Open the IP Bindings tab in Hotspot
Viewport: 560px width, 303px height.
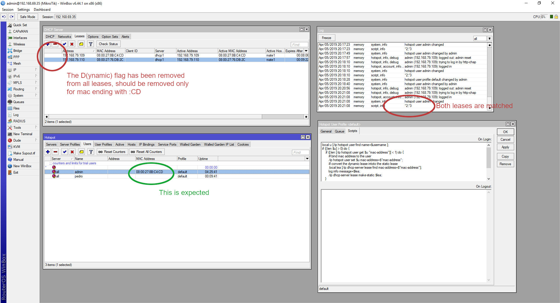click(x=146, y=145)
